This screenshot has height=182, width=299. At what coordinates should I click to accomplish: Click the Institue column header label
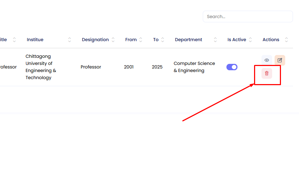tap(35, 40)
